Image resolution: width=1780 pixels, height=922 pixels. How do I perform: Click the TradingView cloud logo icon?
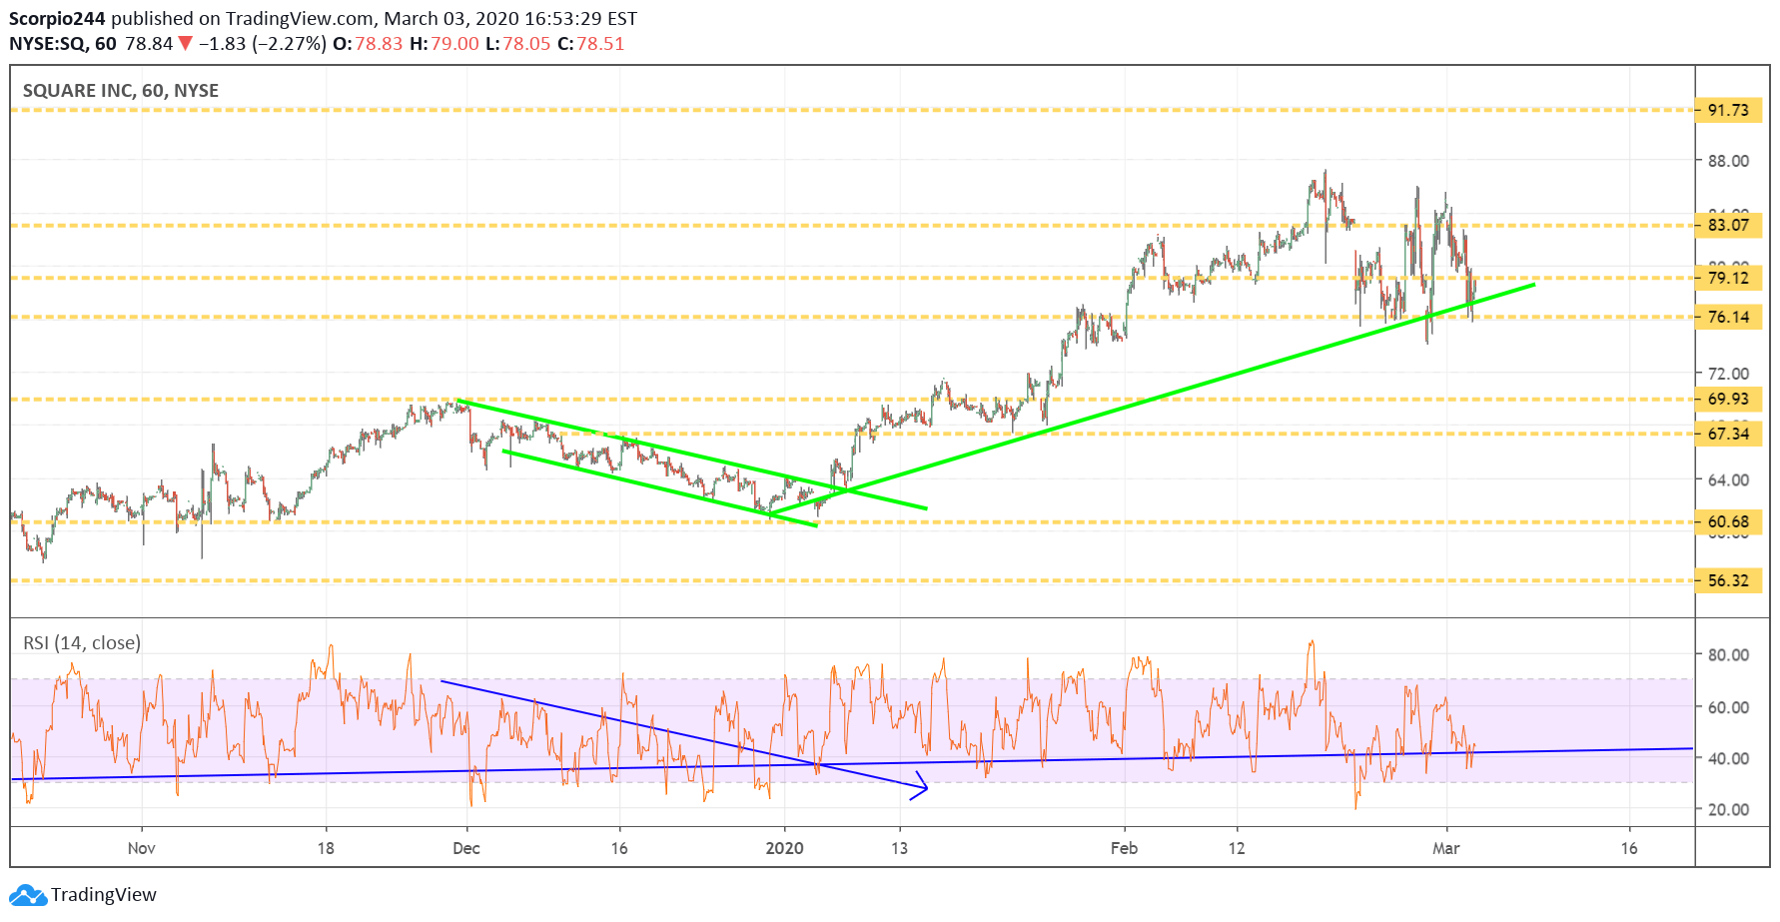point(28,895)
